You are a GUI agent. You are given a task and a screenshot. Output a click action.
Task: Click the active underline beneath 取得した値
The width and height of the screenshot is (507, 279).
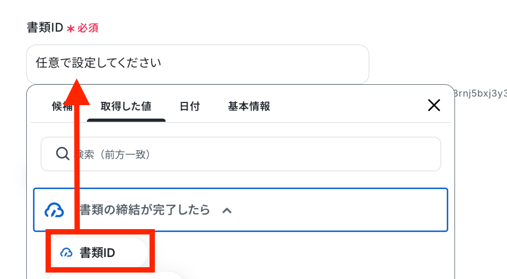(x=126, y=120)
